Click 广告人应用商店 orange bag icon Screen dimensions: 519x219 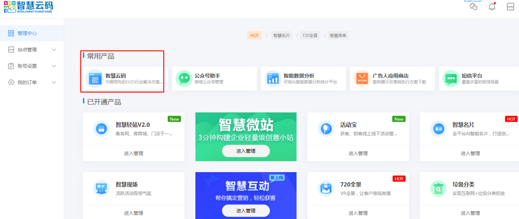362,78
